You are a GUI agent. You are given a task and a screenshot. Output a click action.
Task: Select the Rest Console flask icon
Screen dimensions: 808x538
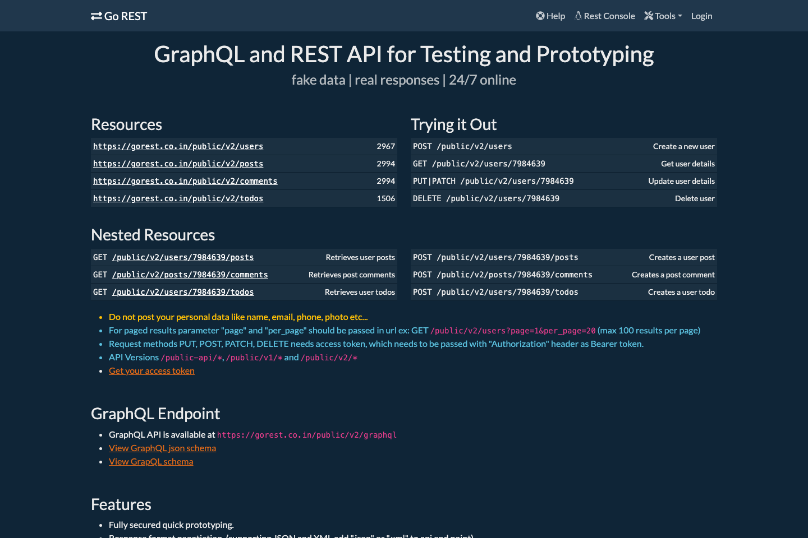click(x=579, y=16)
